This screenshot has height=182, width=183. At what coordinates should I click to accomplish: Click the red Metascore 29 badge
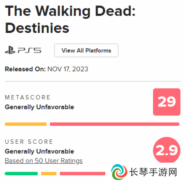point(167,102)
